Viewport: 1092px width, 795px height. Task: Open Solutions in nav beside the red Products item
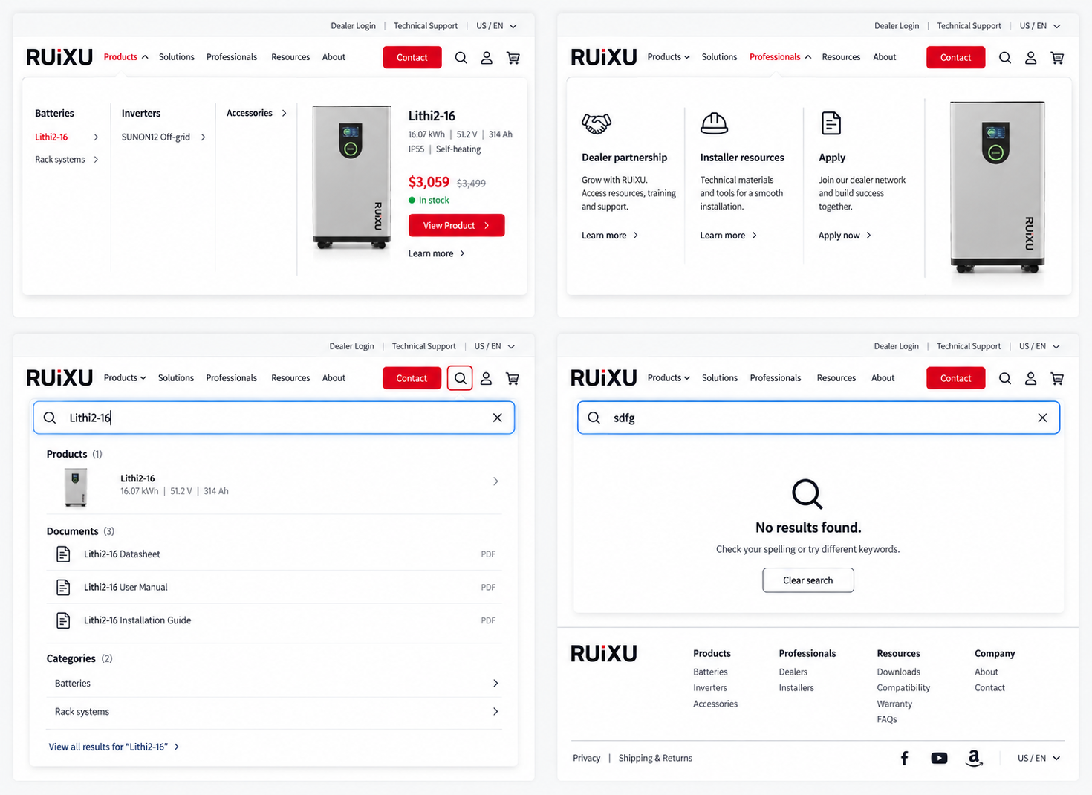(176, 57)
